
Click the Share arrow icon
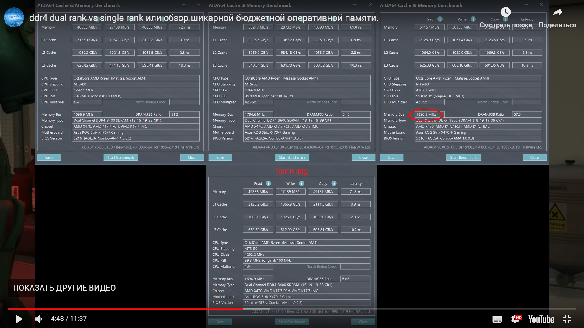[x=557, y=12]
